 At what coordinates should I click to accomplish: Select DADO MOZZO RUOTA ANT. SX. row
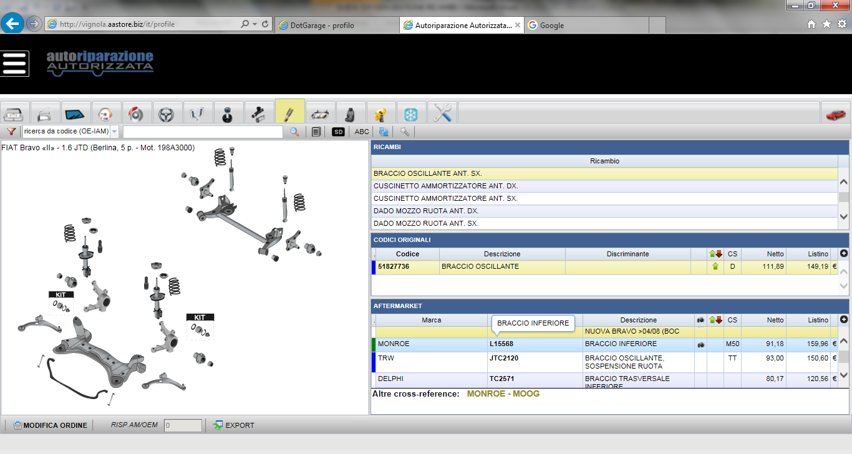tap(604, 223)
